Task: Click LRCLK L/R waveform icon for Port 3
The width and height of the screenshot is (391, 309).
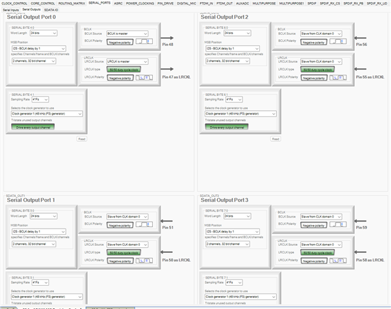Action: pos(338,261)
